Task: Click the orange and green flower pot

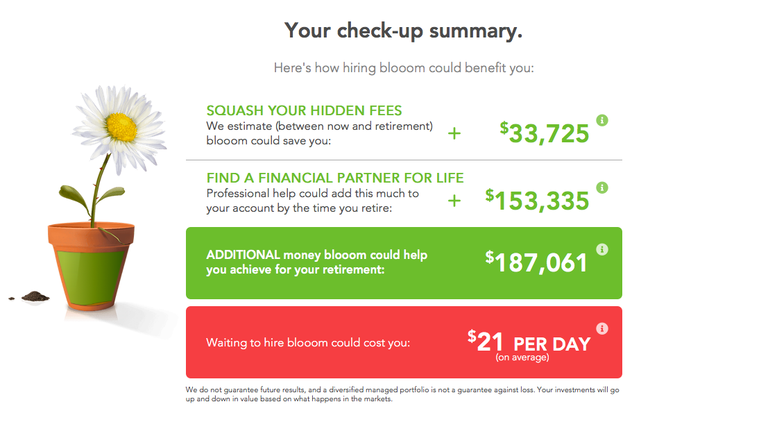Action: click(91, 265)
